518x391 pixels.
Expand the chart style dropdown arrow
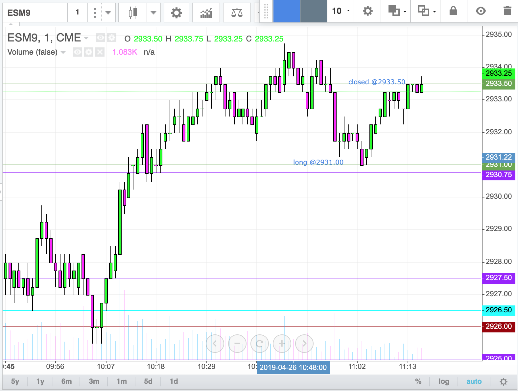pos(153,13)
